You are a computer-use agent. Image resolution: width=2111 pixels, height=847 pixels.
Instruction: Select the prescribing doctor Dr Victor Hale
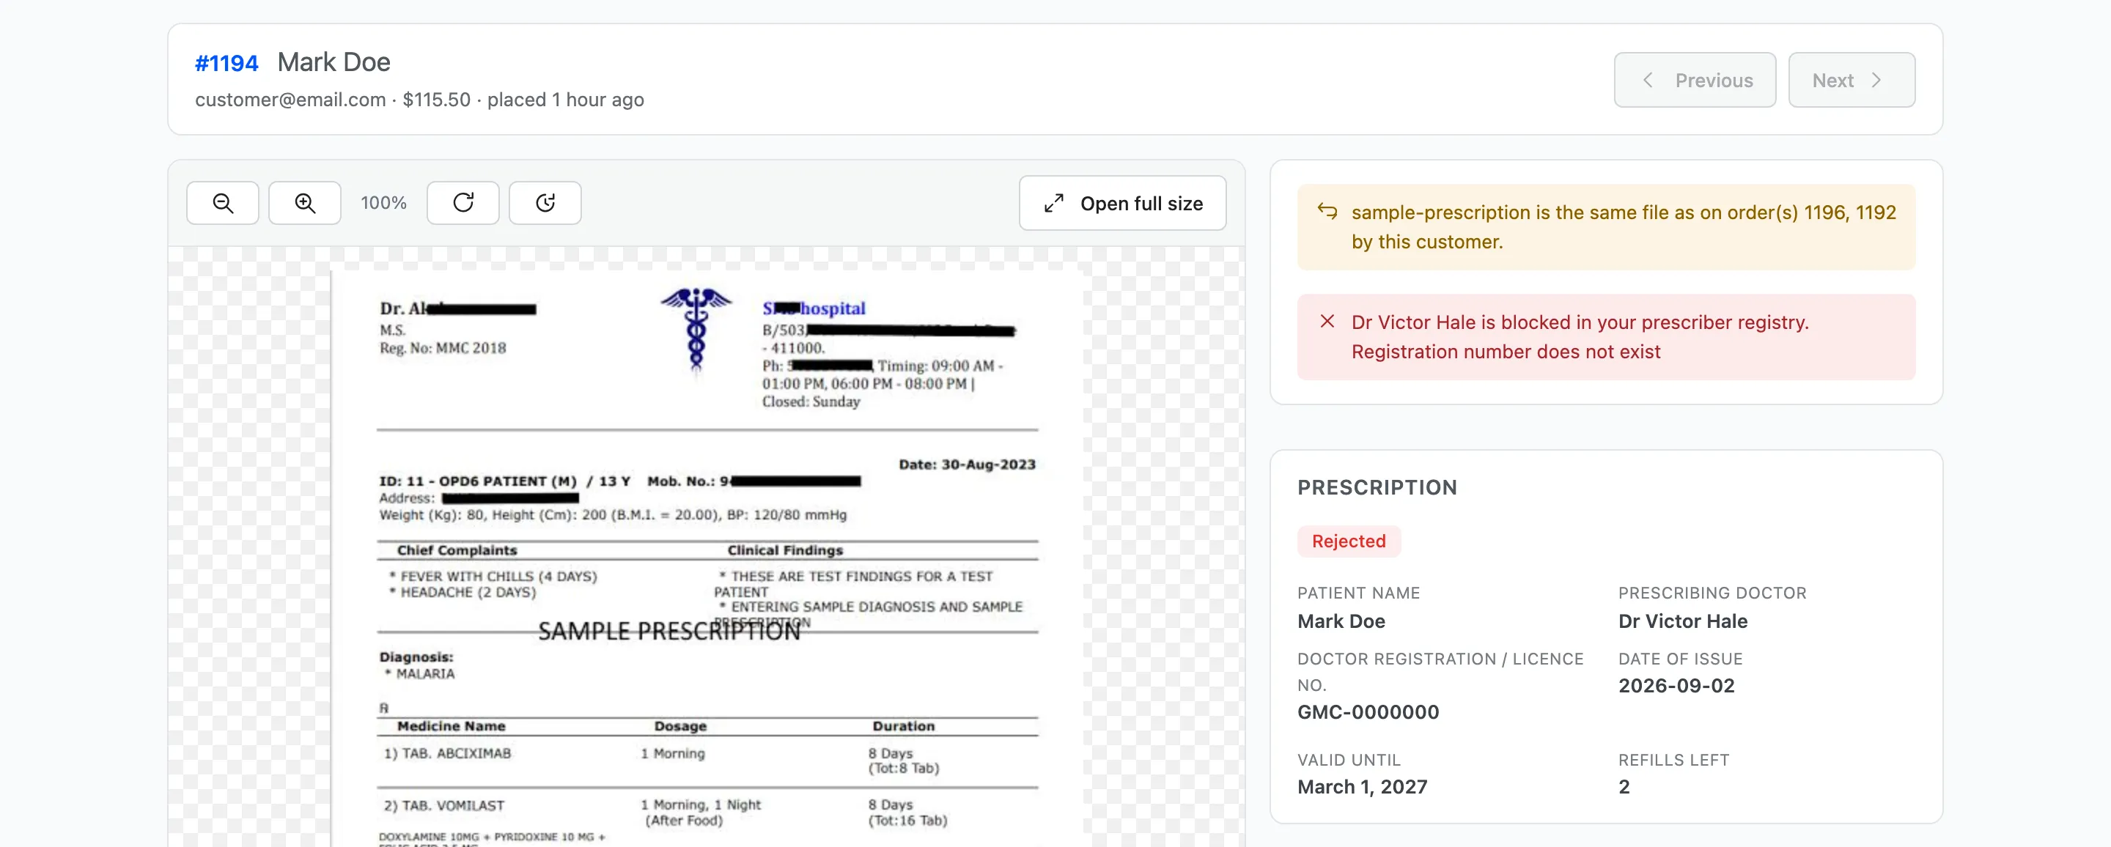[1682, 621]
